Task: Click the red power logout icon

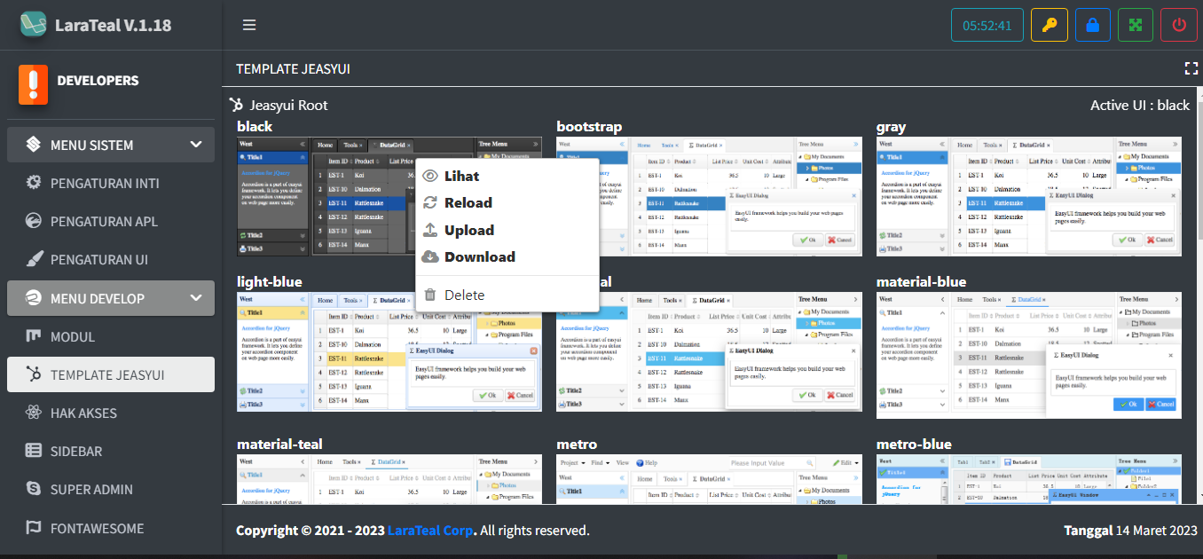Action: point(1179,24)
